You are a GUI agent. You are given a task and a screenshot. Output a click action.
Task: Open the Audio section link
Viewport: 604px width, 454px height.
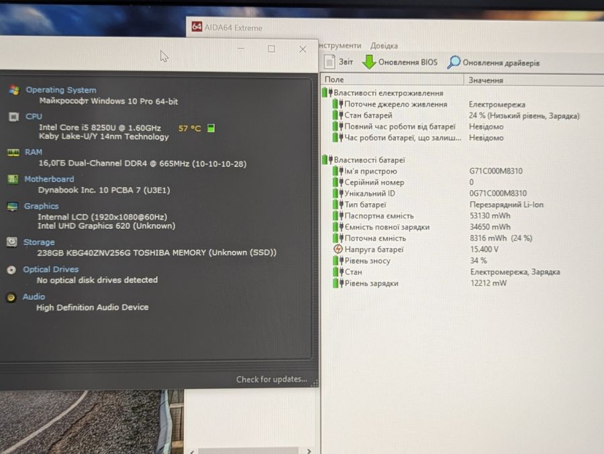tap(34, 296)
